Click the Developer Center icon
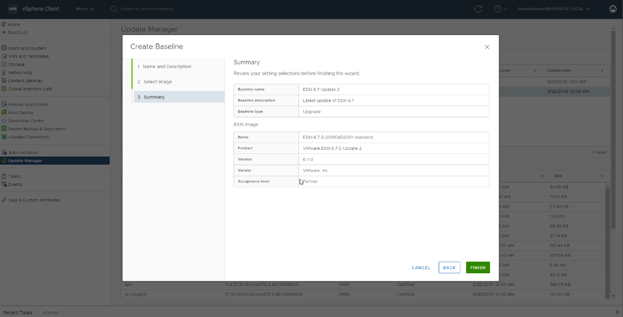This screenshot has width=623, height=317. [4, 120]
